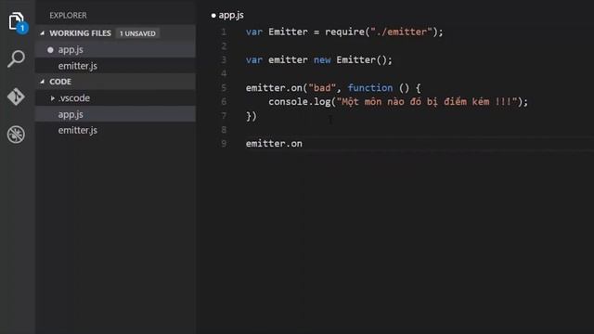Place cursor after emitter.on on line 9
The width and height of the screenshot is (594, 334).
point(303,144)
